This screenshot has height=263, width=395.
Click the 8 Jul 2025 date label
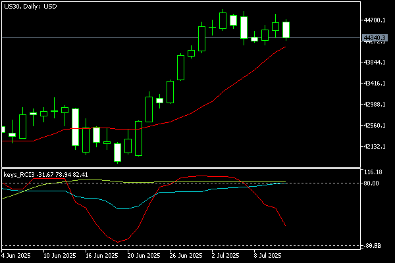pos(267,256)
